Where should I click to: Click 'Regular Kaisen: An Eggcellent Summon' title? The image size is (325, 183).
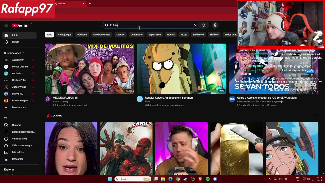tap(169, 98)
